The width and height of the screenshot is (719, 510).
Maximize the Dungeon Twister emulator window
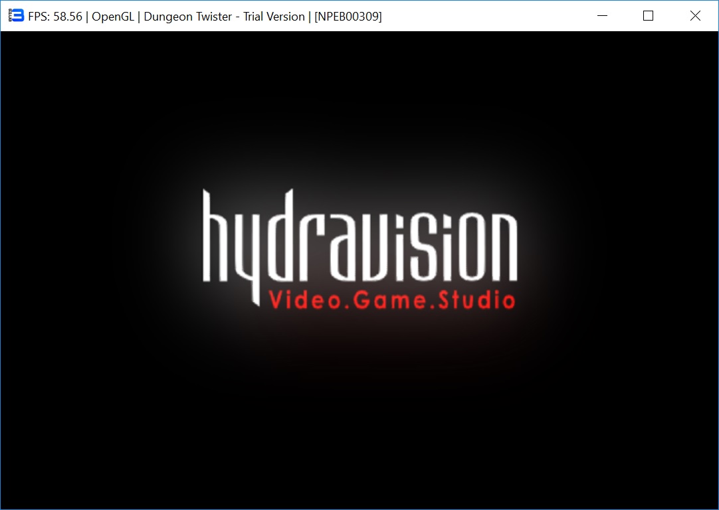(x=649, y=15)
